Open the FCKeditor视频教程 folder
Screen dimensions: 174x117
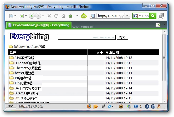tap(27, 63)
